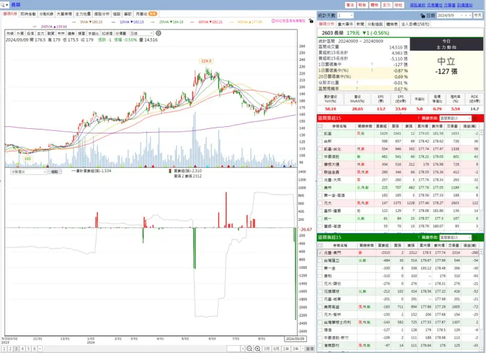Tick the checkbox on the seller row showing -310

(x=320, y=276)
